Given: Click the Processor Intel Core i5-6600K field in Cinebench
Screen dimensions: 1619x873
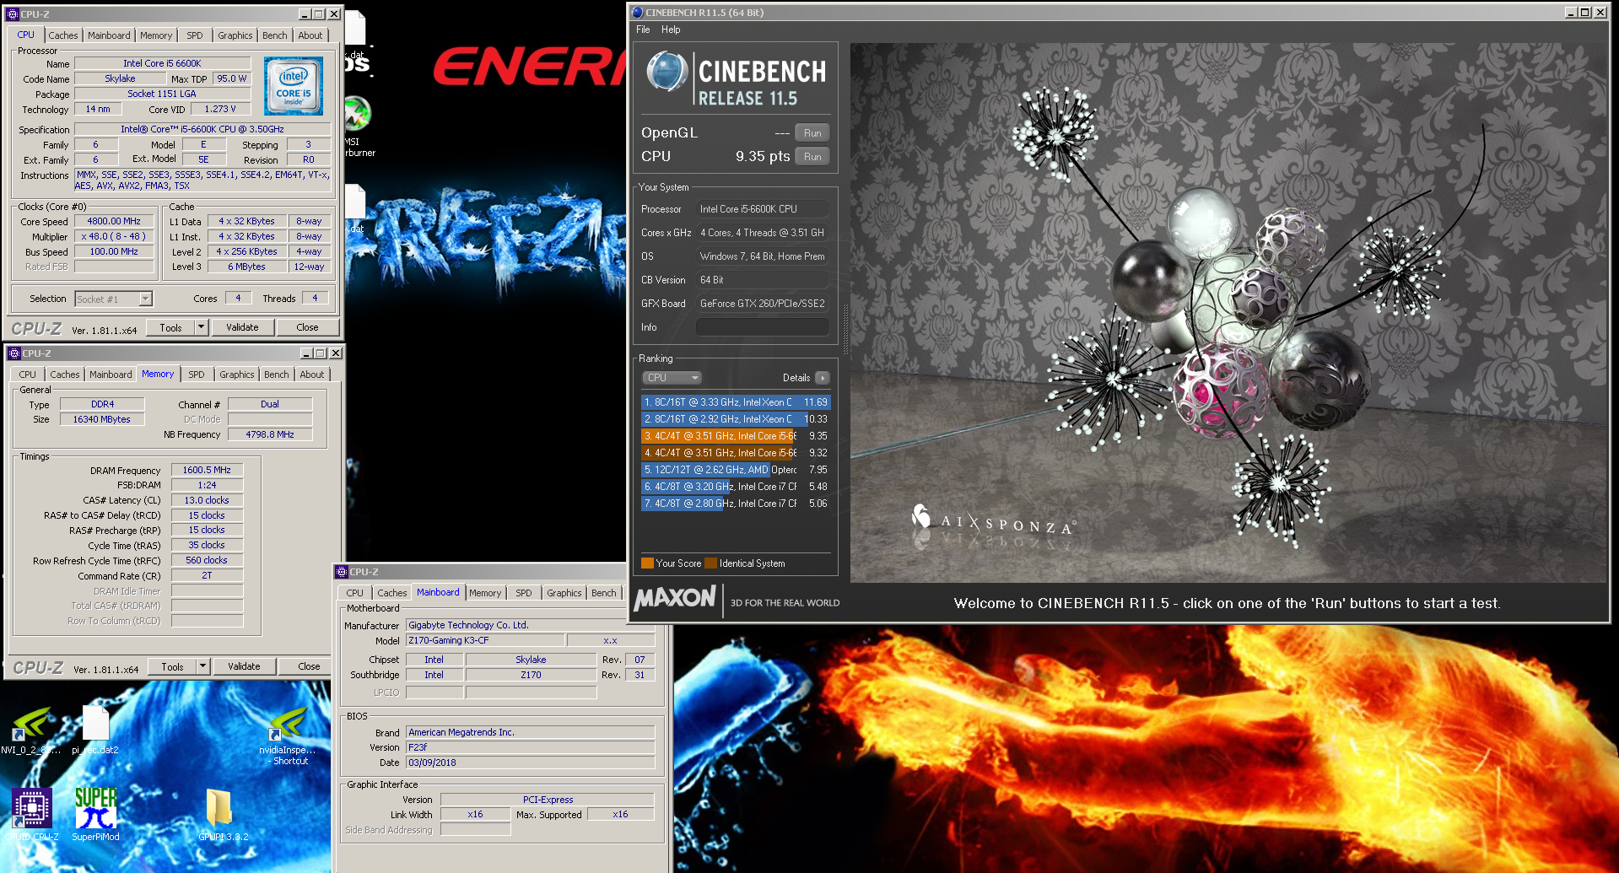Looking at the screenshot, I should point(762,209).
